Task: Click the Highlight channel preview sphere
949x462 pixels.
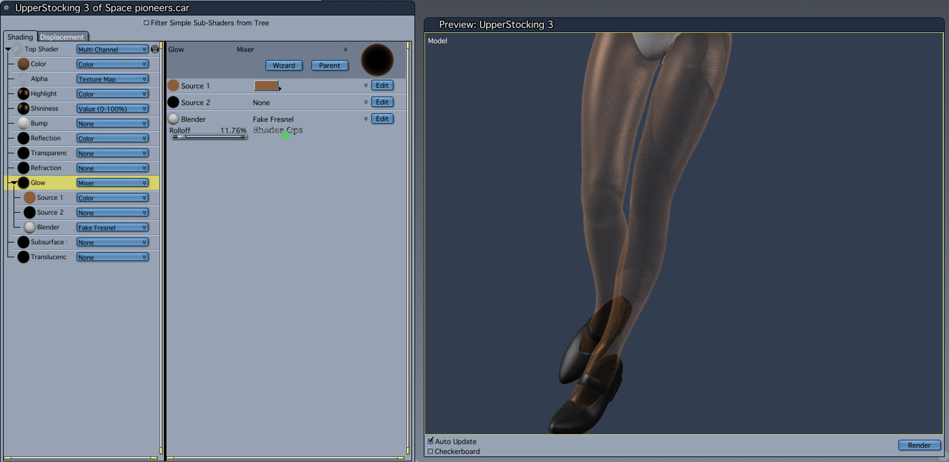Action: [x=23, y=94]
